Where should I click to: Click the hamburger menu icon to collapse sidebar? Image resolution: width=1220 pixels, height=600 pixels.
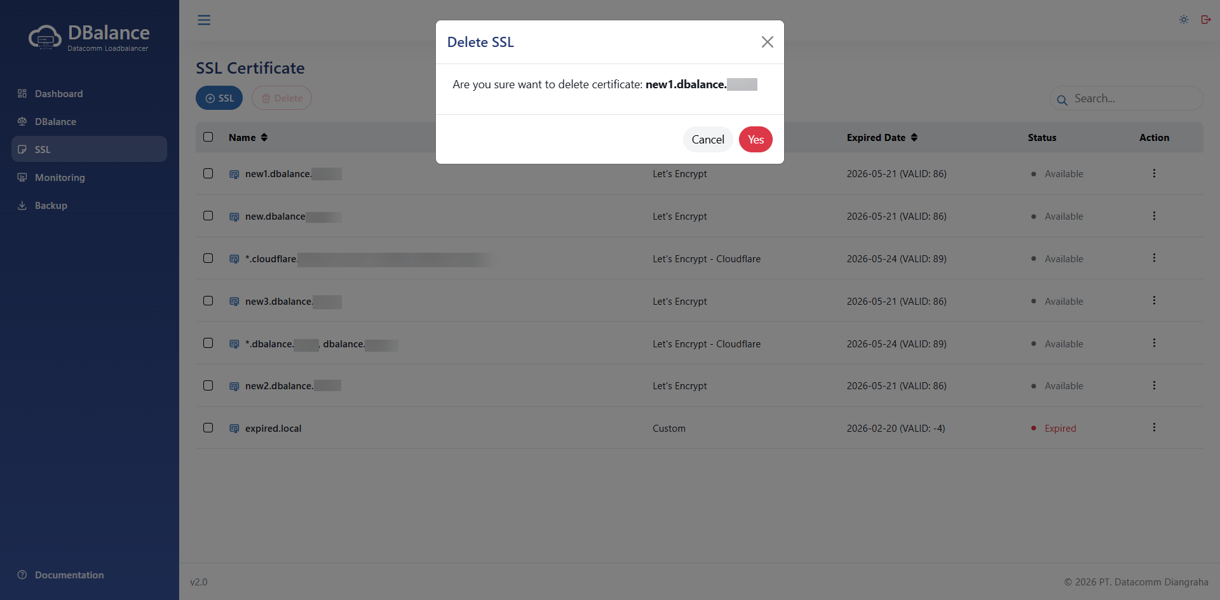coord(204,20)
